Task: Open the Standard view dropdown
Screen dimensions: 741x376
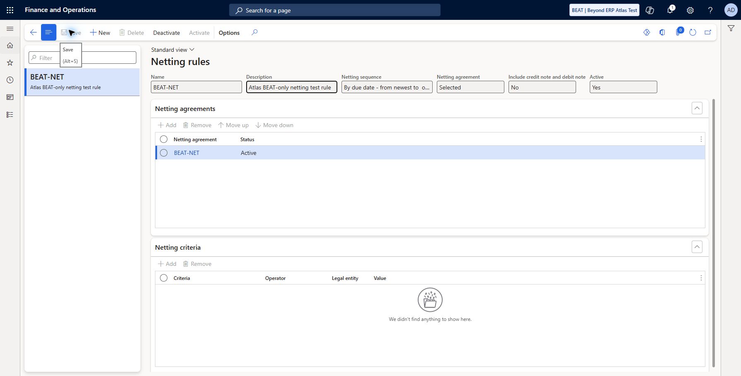Action: click(x=173, y=50)
